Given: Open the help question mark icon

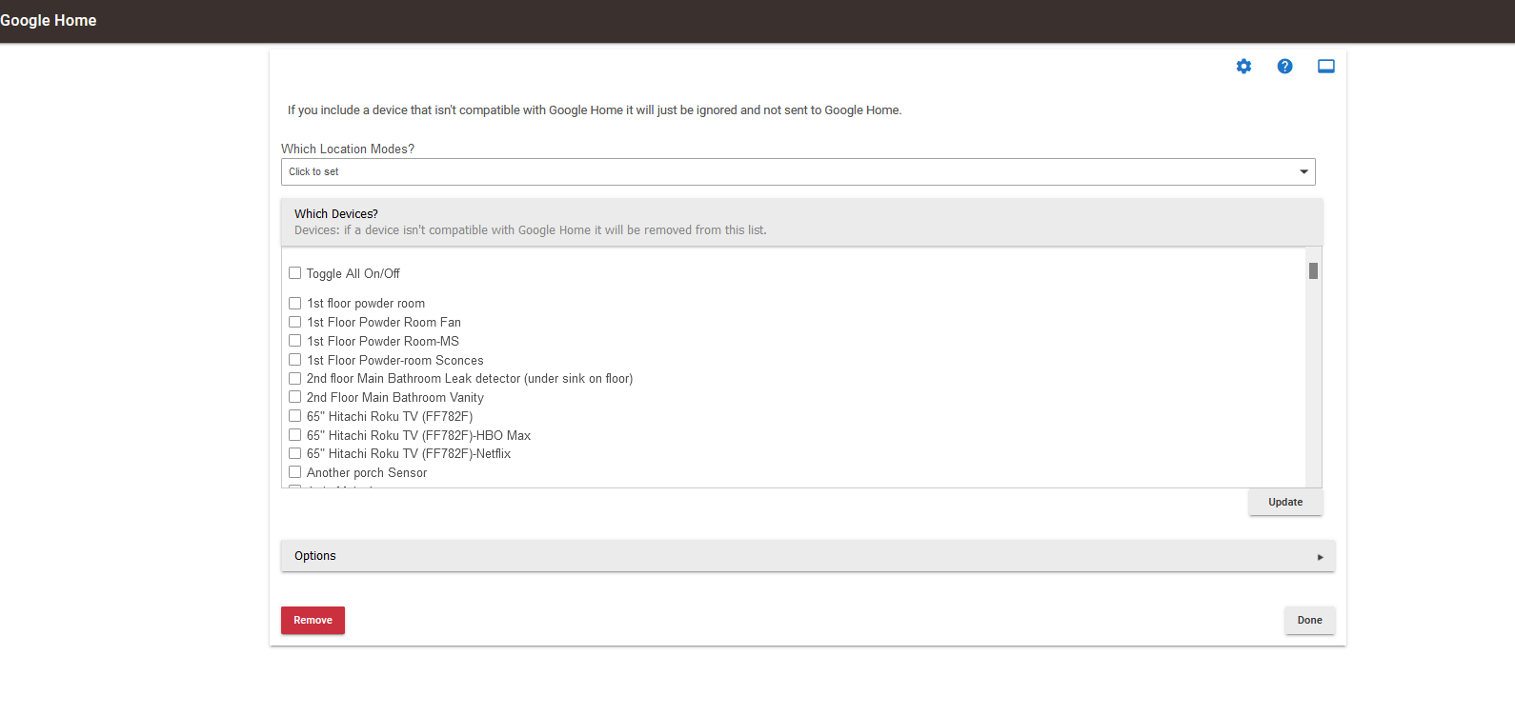Looking at the screenshot, I should pos(1284,67).
